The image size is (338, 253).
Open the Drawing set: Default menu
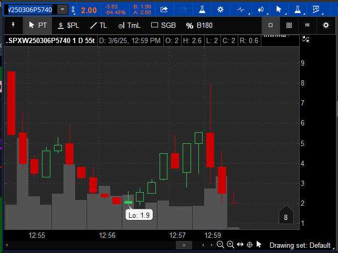(x=300, y=245)
